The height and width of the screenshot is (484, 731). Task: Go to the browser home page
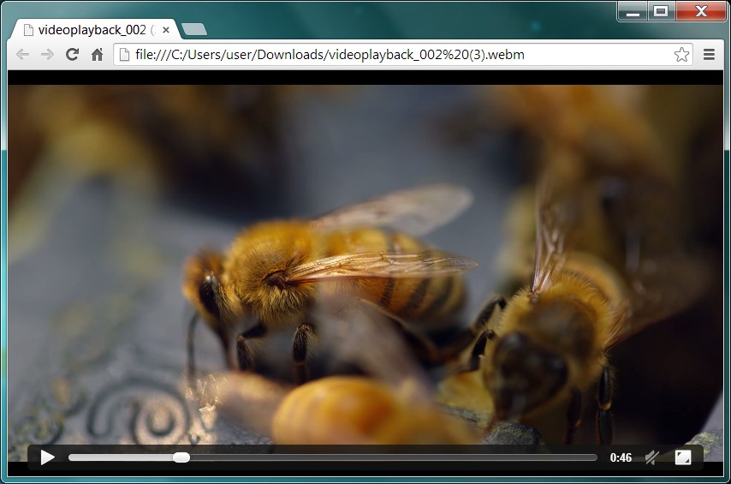point(97,55)
